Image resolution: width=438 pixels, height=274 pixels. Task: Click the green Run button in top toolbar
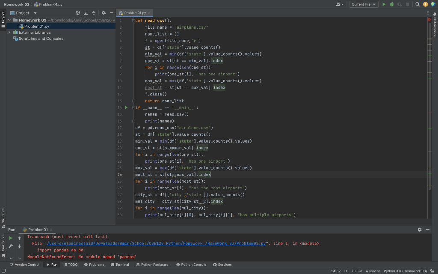pyautogui.click(x=384, y=4)
